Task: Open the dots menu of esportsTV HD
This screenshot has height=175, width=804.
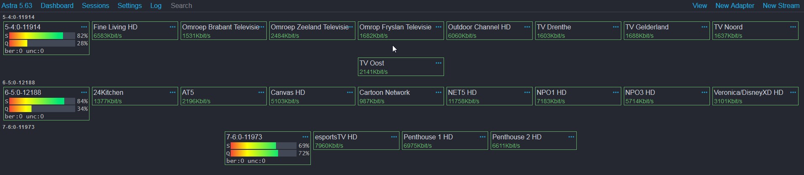Action: point(394,137)
